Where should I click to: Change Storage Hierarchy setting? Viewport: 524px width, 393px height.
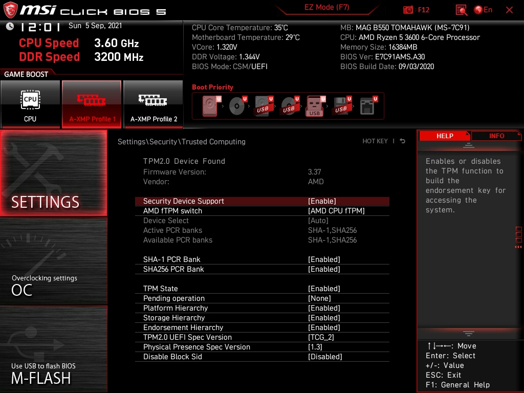(262, 317)
